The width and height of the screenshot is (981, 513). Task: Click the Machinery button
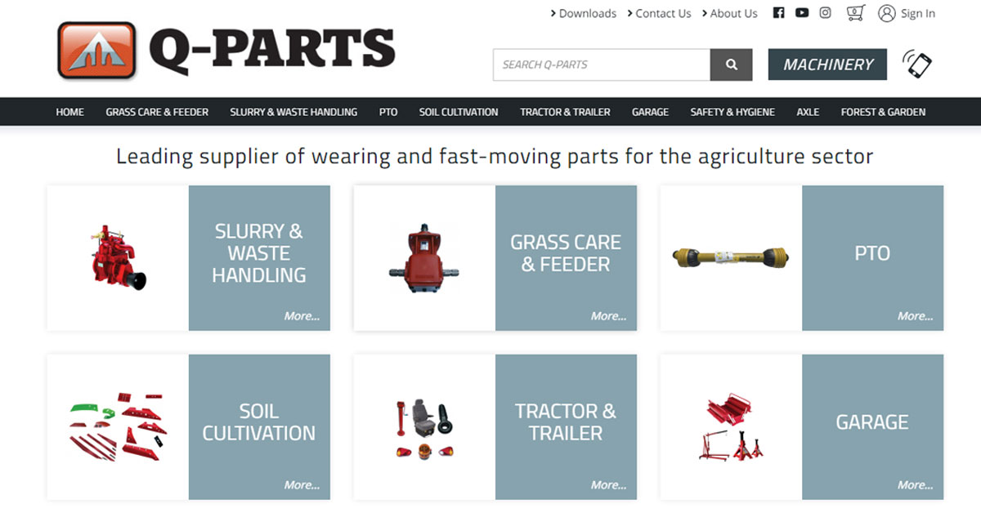(x=827, y=65)
